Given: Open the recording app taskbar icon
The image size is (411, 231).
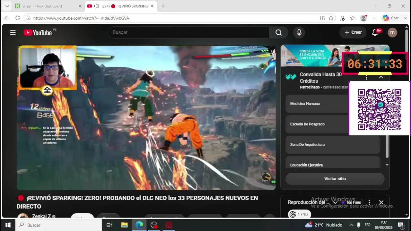Looking at the screenshot, I should 154,225.
